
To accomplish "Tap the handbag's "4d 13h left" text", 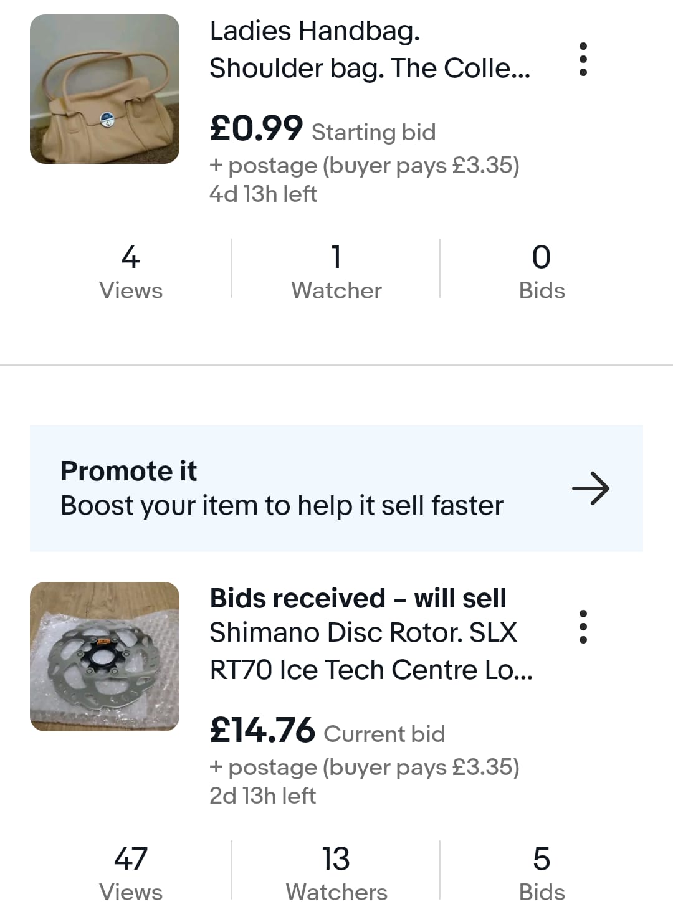I will tap(263, 194).
